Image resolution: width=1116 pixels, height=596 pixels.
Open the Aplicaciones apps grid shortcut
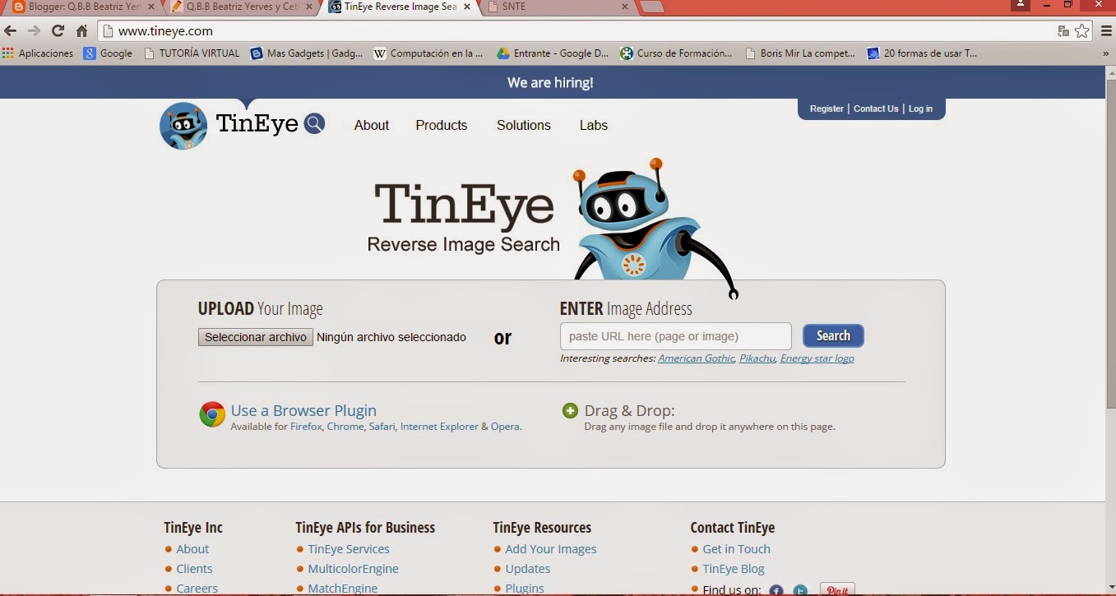click(38, 53)
